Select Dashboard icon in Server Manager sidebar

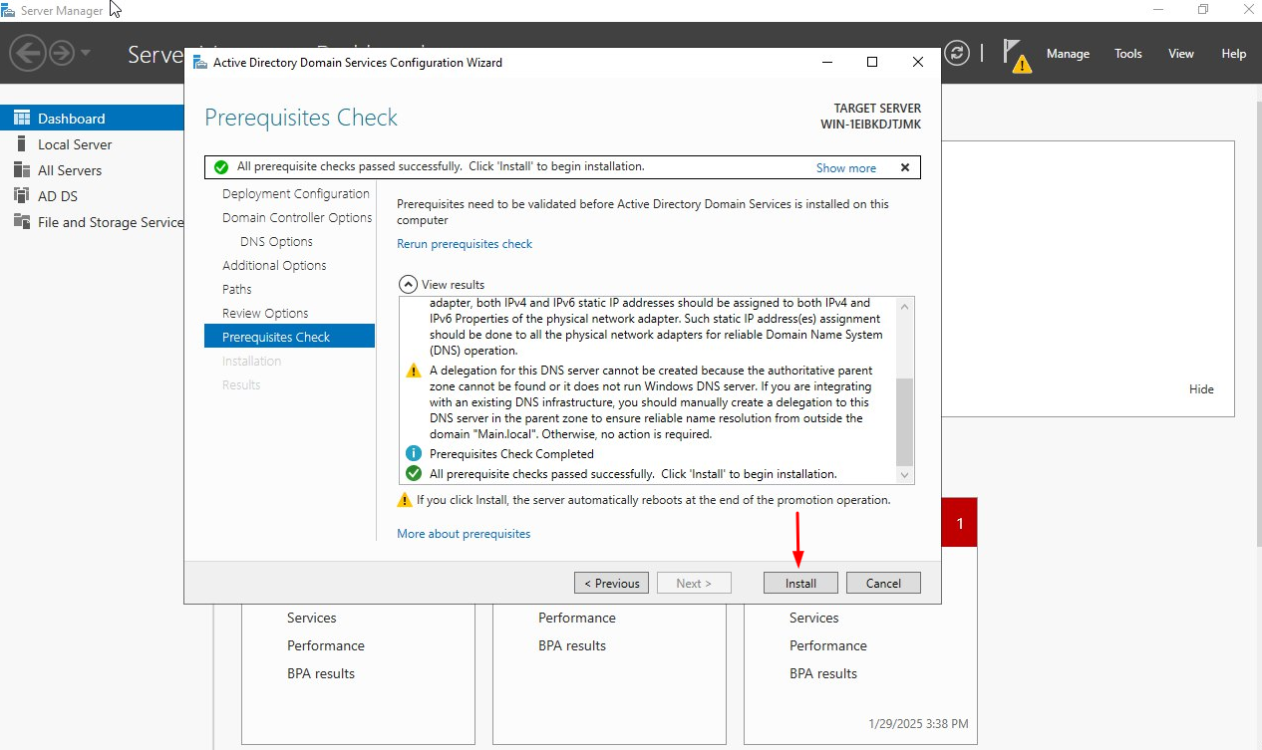21,119
